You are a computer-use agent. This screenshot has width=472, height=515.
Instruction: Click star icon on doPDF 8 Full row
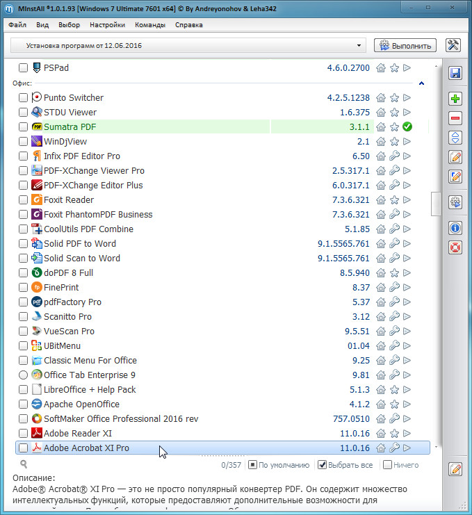click(394, 272)
